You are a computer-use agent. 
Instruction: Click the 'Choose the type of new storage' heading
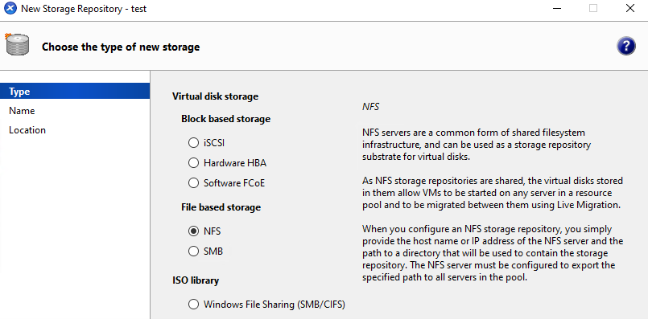pos(121,47)
